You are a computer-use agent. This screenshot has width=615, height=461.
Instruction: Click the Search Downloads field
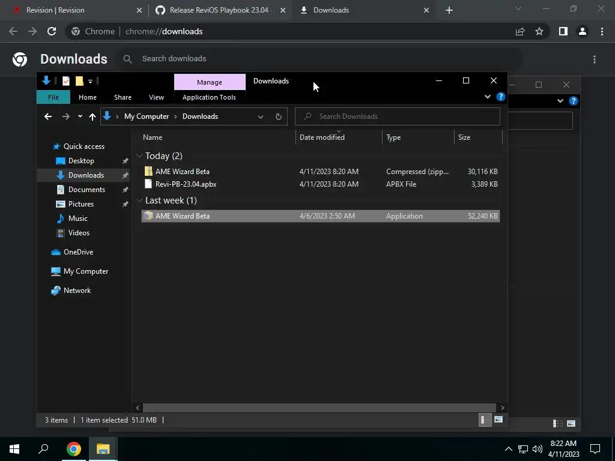coord(398,116)
